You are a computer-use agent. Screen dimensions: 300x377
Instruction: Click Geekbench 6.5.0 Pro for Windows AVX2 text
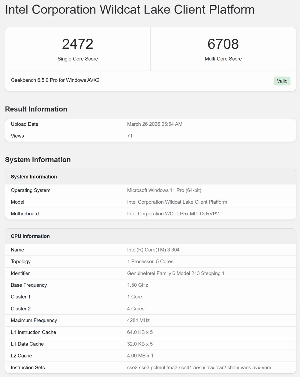[55, 80]
